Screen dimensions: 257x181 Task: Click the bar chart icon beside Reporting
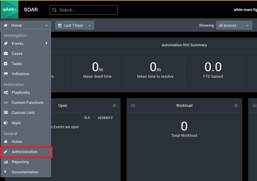pos(6,162)
